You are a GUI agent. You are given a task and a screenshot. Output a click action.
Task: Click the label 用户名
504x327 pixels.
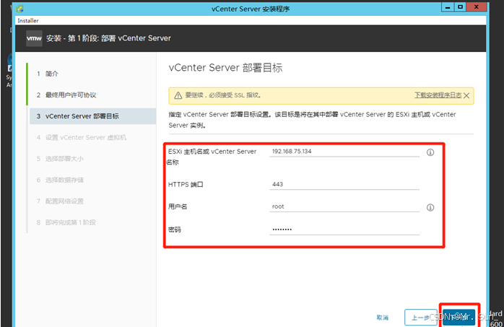click(x=178, y=206)
